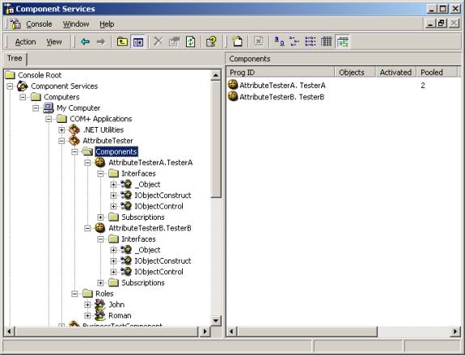Click the Refresh toolbar icon
The image size is (465, 355).
tap(190, 42)
